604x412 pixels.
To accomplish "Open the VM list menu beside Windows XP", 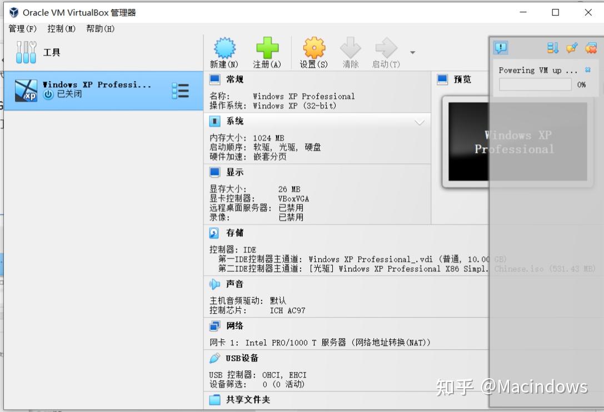I will pyautogui.click(x=181, y=90).
